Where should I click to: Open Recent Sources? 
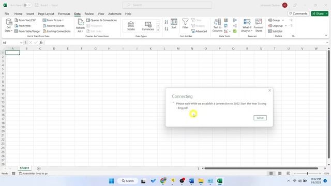(x=54, y=26)
